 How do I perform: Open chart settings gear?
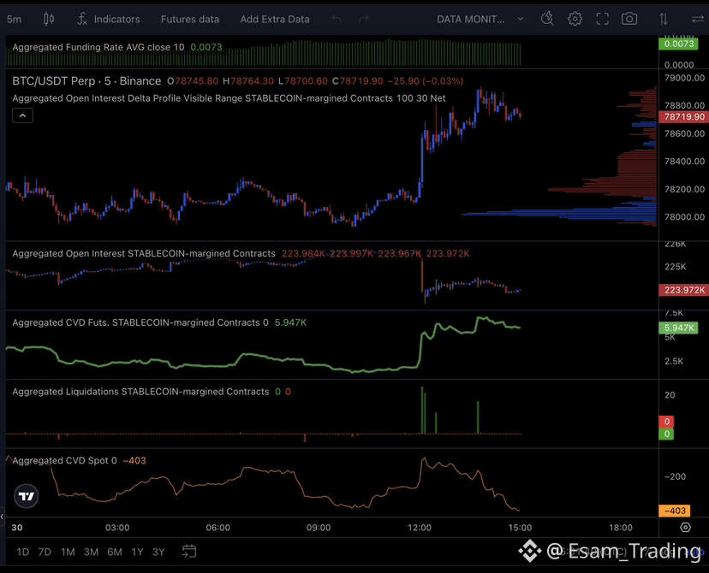[x=575, y=19]
